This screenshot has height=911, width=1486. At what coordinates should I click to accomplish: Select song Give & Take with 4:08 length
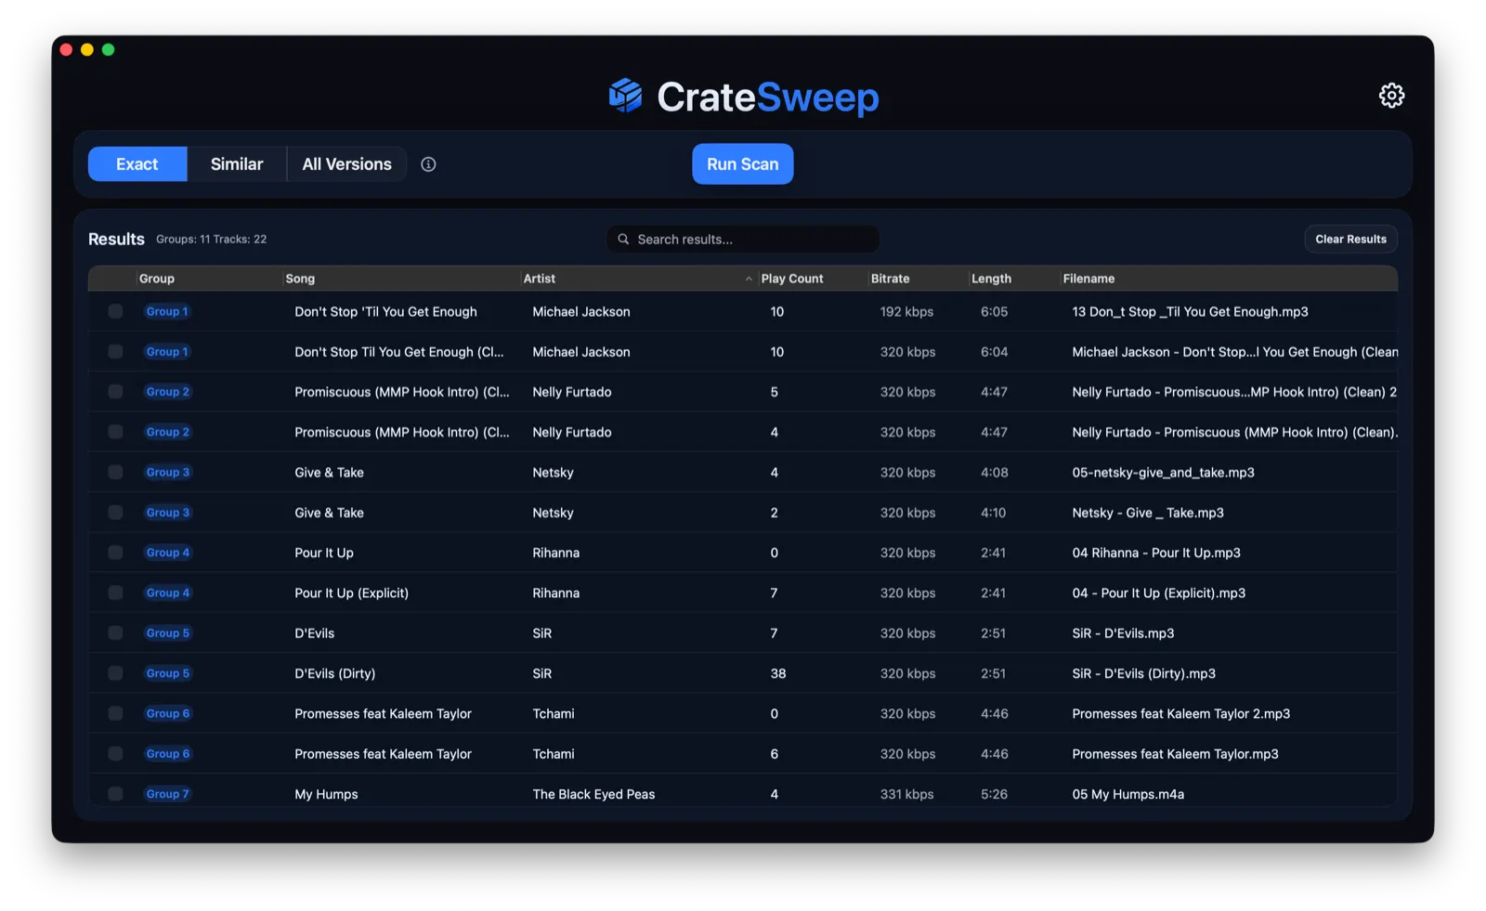pyautogui.click(x=329, y=473)
